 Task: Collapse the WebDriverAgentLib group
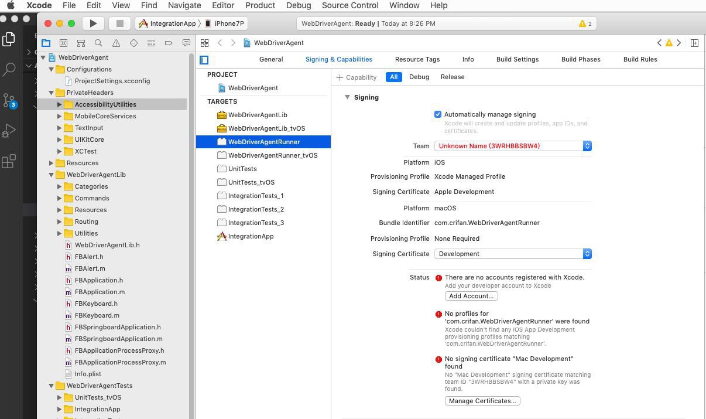click(52, 175)
